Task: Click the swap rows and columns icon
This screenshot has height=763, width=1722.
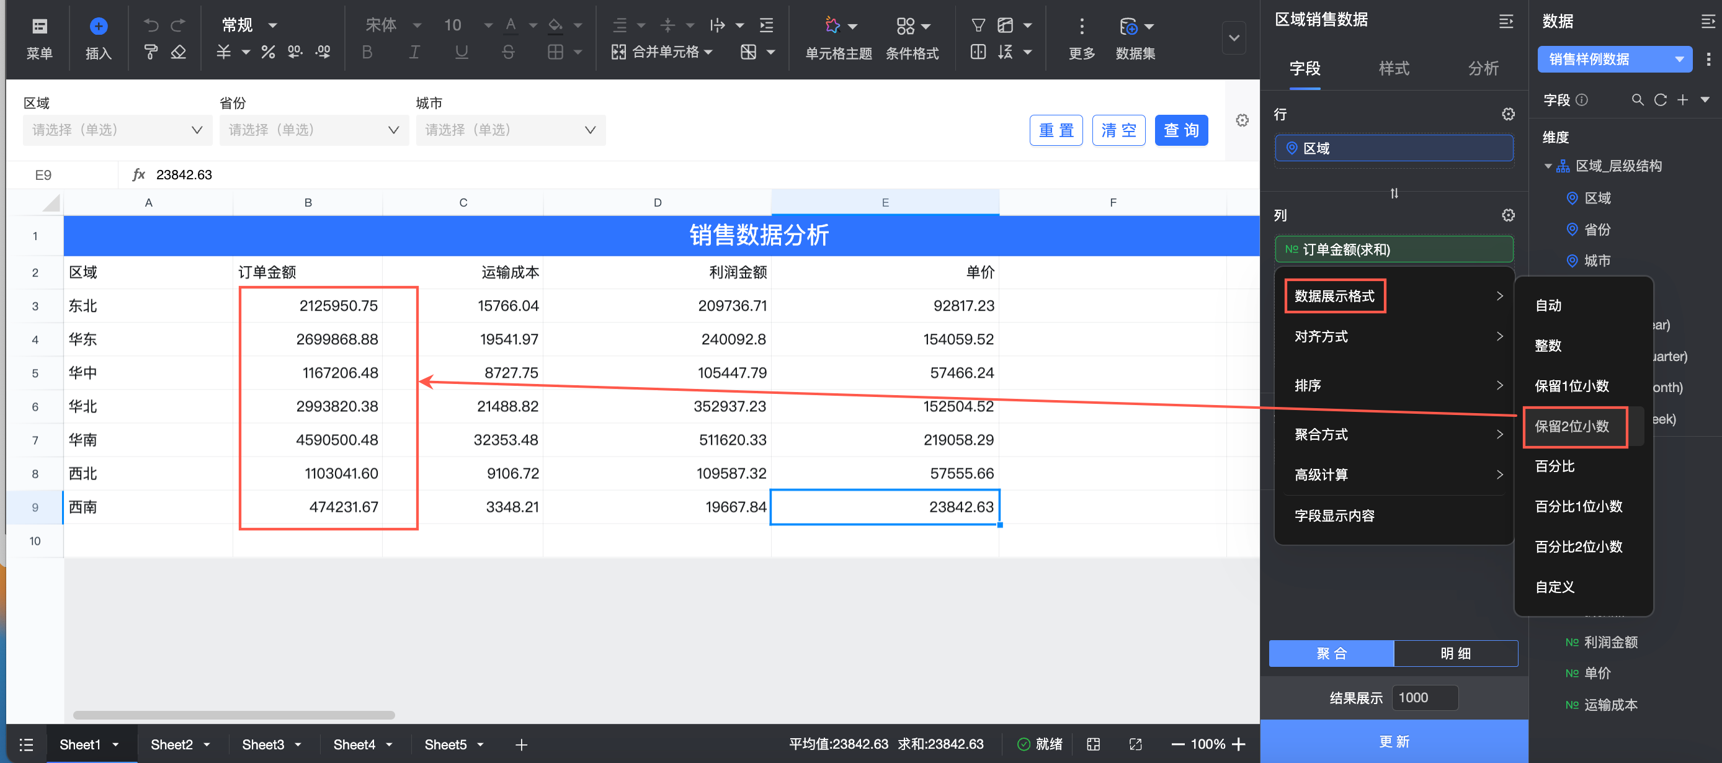Action: tap(1394, 194)
